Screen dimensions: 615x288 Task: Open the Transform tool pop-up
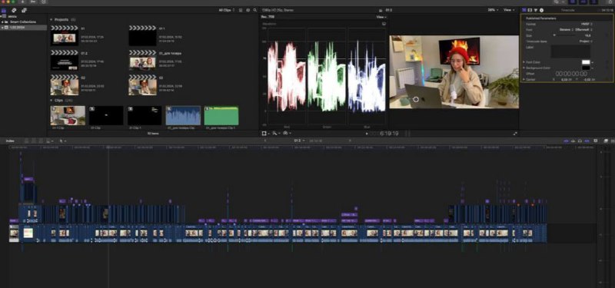click(265, 133)
